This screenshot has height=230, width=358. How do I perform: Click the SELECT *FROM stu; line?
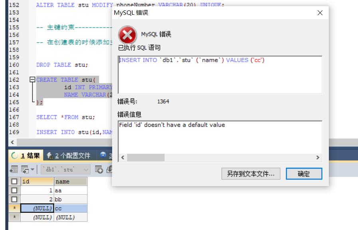coord(65,117)
